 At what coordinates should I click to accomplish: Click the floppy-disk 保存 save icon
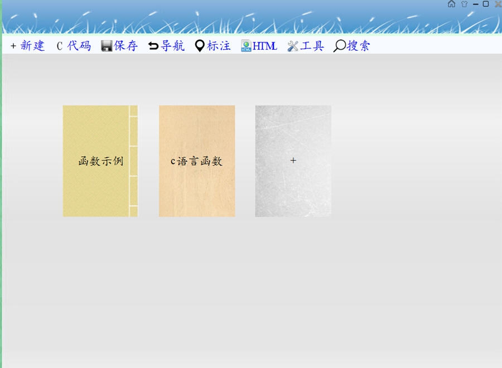(x=107, y=46)
